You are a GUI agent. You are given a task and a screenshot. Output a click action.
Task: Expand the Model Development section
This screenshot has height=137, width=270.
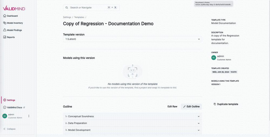click(198, 130)
